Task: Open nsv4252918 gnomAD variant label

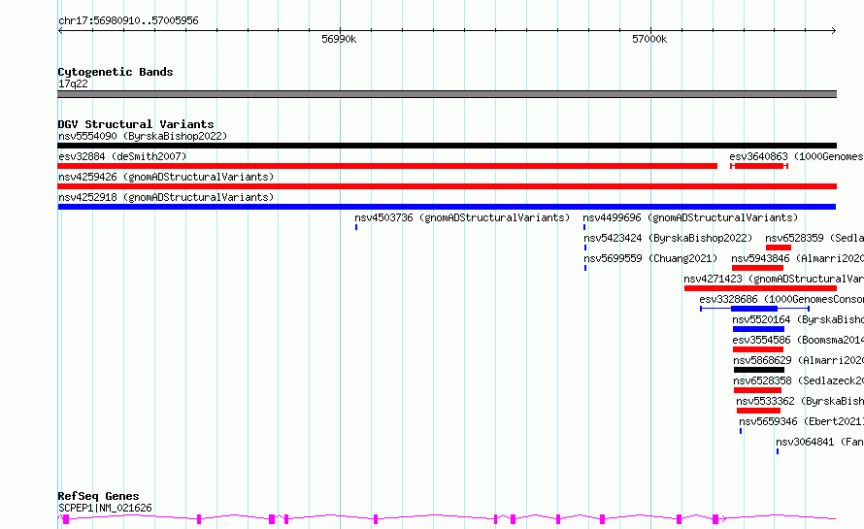Action: tap(166, 197)
